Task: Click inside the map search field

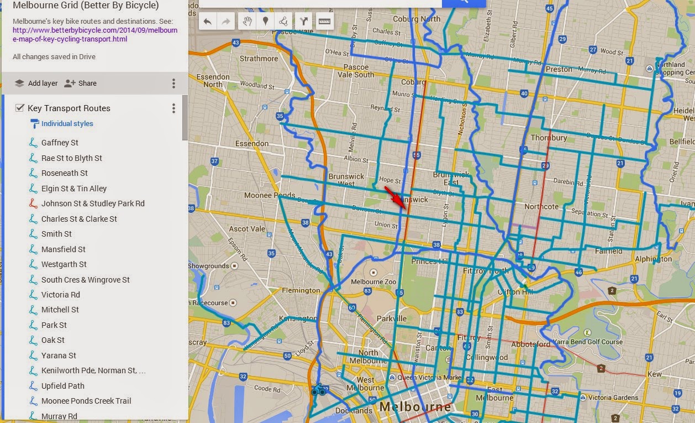Action: pos(320,3)
